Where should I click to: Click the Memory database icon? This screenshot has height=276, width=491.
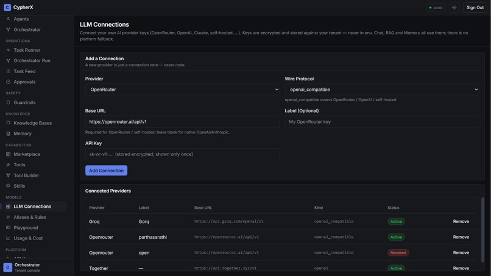(x=8, y=133)
